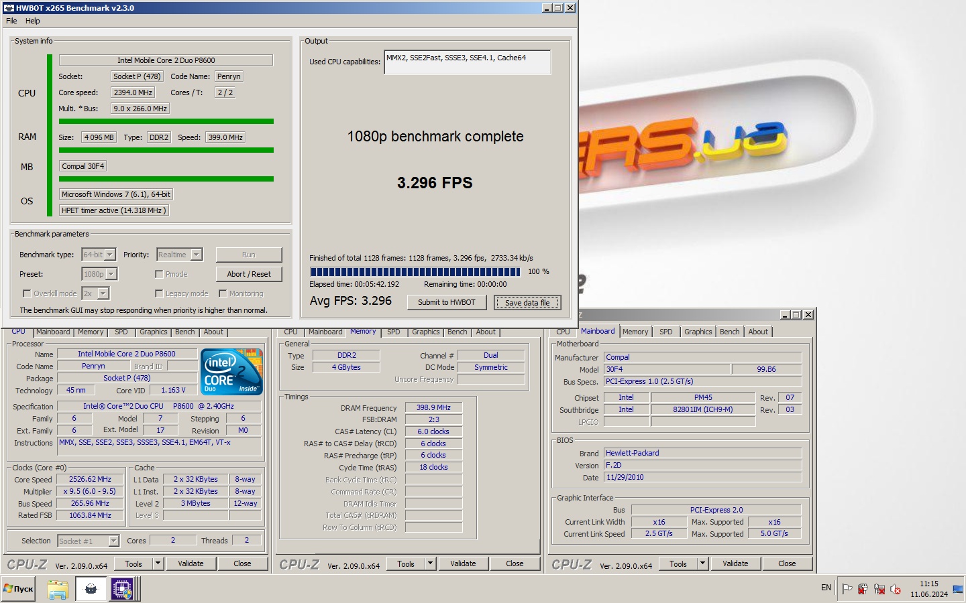This screenshot has height=603, width=966.
Task: Click the Abort / Reset button
Action: [249, 274]
